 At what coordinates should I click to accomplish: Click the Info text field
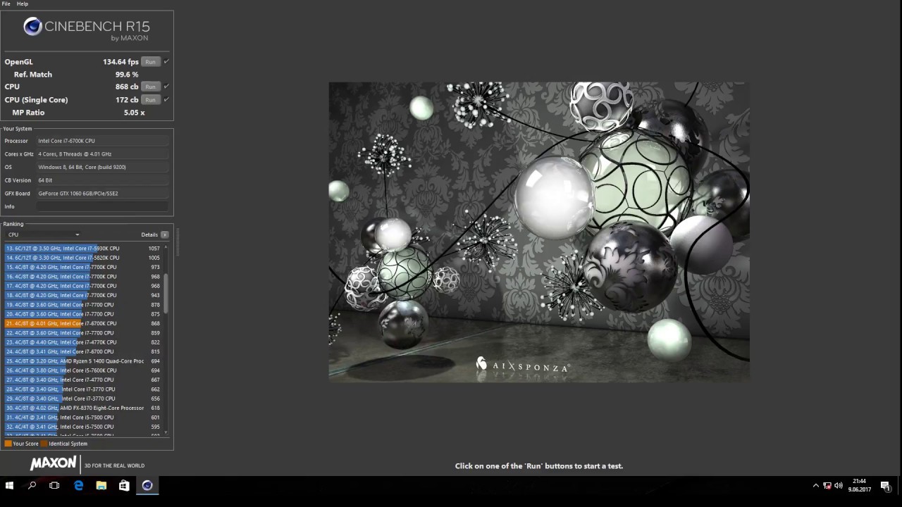103,206
